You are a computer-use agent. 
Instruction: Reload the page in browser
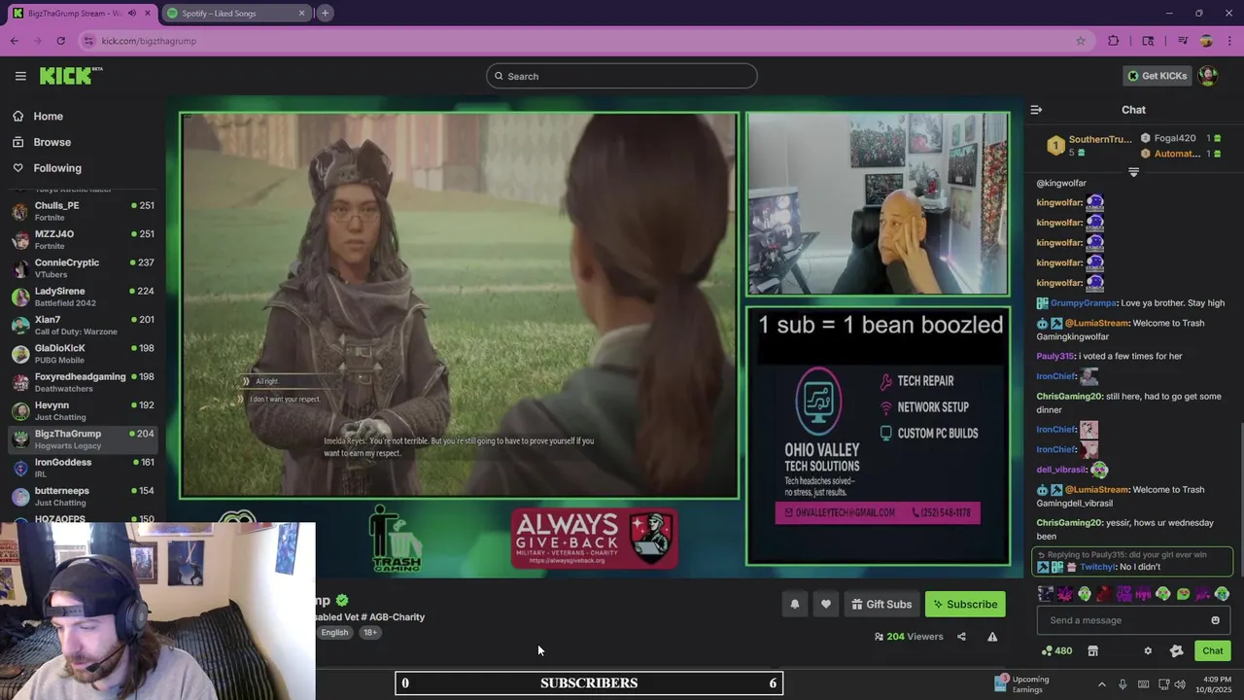point(60,41)
